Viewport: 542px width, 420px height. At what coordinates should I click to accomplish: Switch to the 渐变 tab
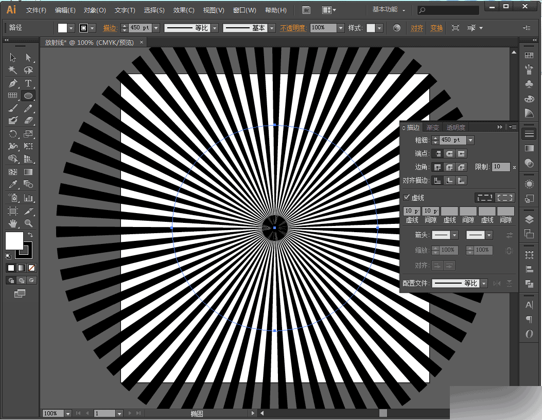[432, 128]
